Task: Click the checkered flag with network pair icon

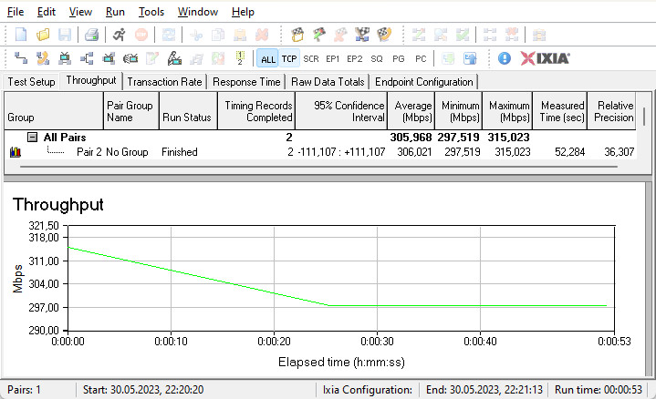Action: (362, 35)
